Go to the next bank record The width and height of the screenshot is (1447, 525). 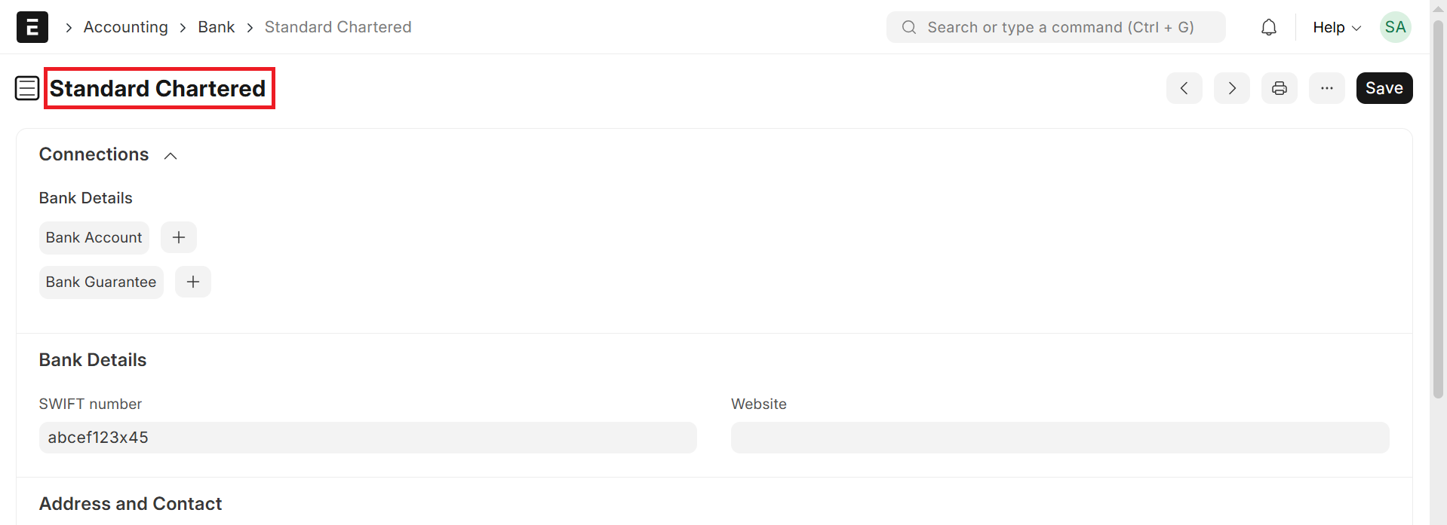(1232, 88)
